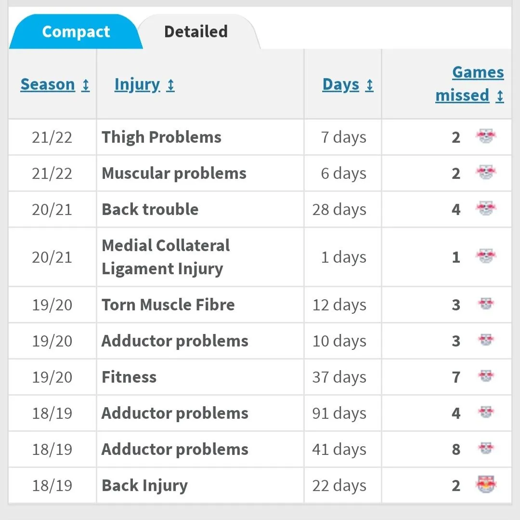Select the Back Injury row label
Screen dimensions: 520x520
point(144,485)
